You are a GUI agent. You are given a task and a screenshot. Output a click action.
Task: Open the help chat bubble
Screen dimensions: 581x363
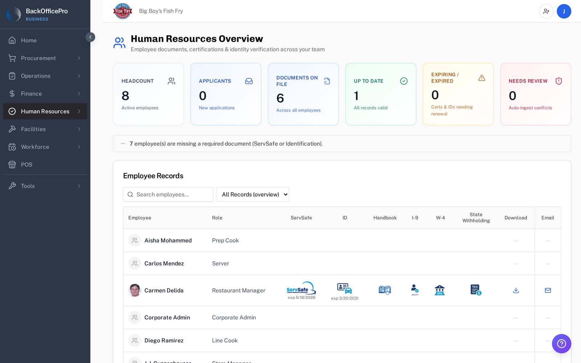pos(561,343)
